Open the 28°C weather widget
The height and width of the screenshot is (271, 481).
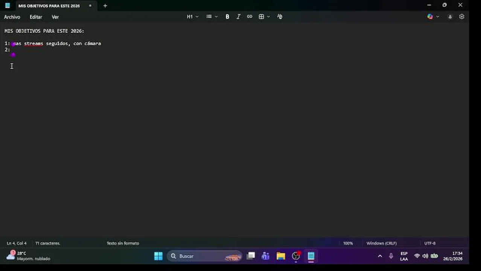[x=28, y=256]
